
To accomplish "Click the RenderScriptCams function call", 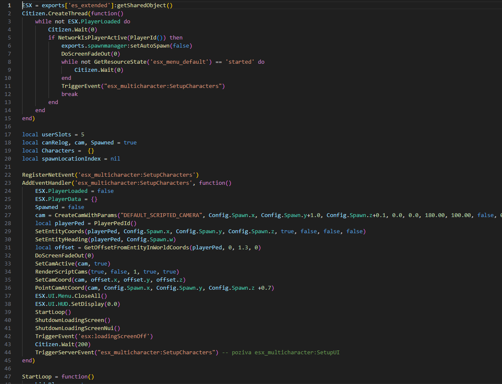I will pyautogui.click(x=61, y=272).
